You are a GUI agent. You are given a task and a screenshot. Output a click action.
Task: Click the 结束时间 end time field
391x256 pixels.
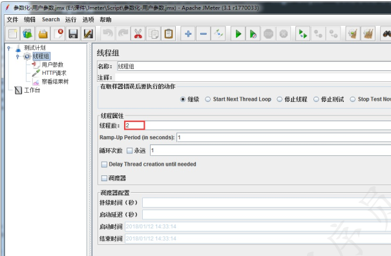point(258,239)
